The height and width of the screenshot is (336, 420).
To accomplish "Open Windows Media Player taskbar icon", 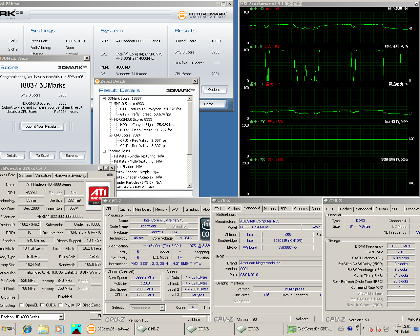I will 59,329.
